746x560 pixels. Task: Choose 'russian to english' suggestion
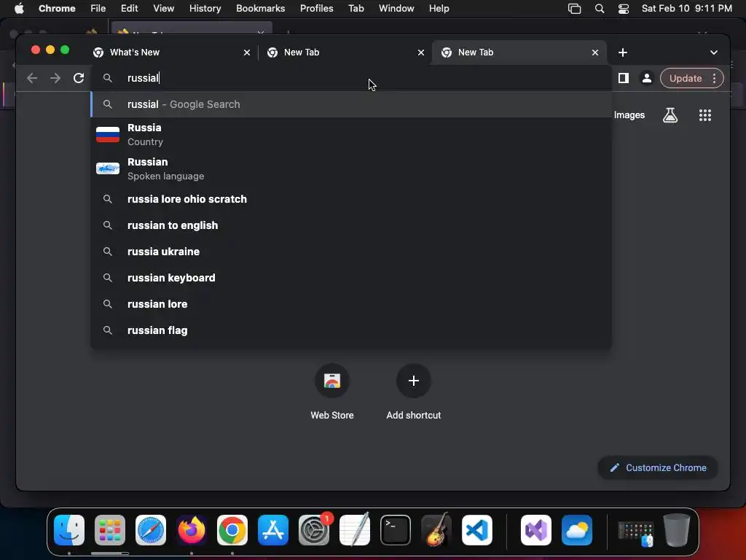tap(351, 225)
